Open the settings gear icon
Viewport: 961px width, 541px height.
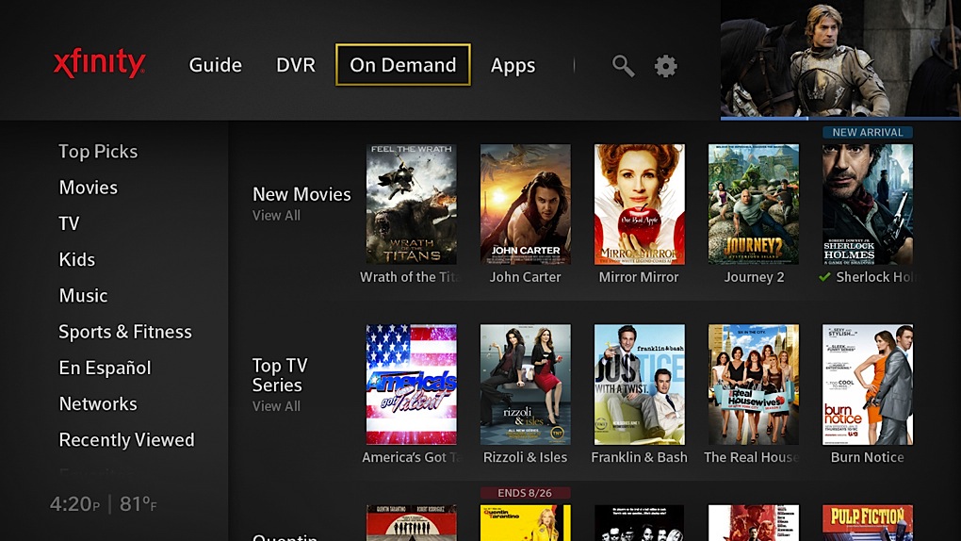pos(665,66)
